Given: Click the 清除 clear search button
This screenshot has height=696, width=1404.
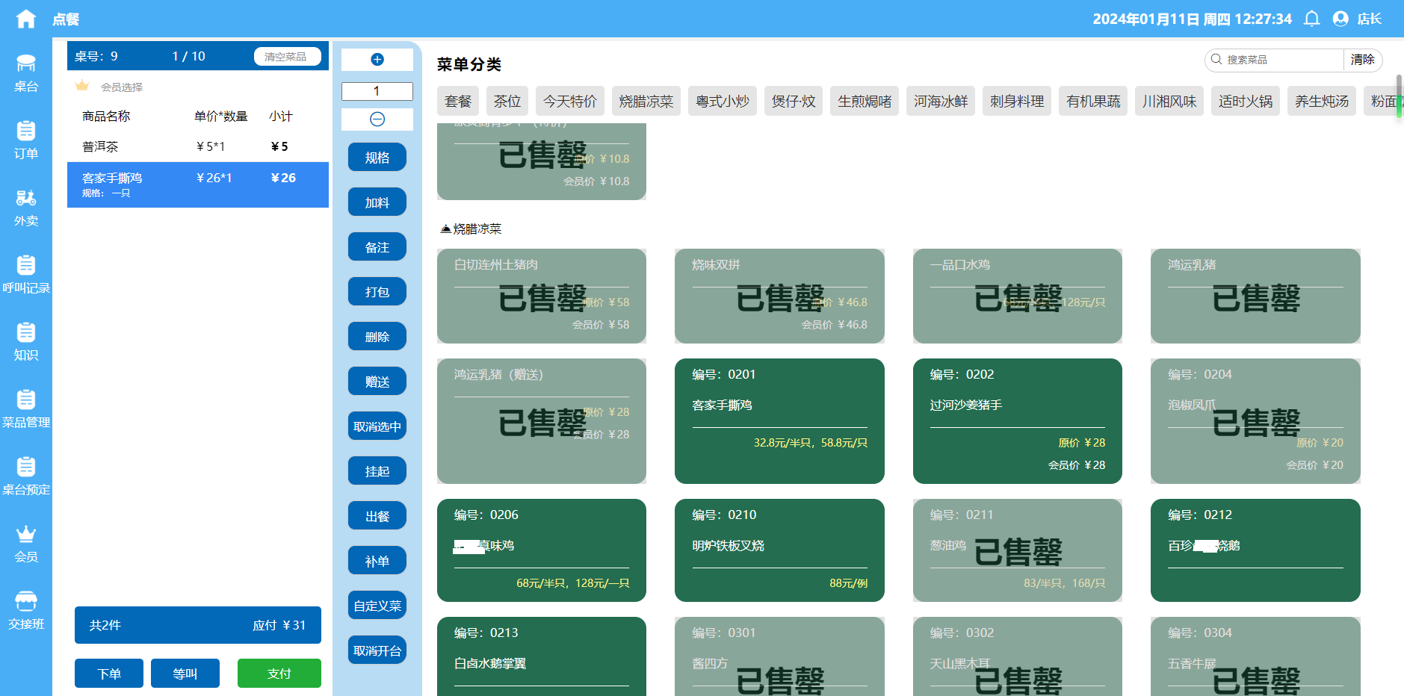Looking at the screenshot, I should click(1363, 60).
